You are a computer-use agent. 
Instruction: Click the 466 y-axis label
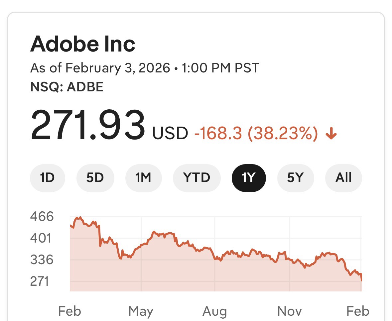click(42, 217)
